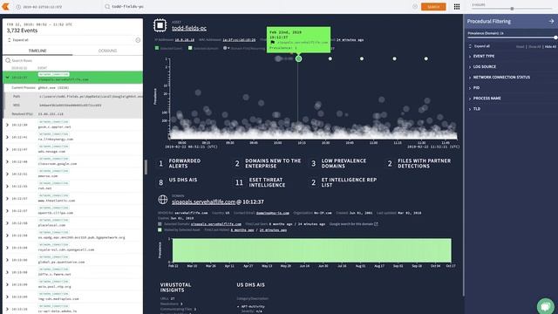Click the asset MAC address link

click(x=239, y=40)
